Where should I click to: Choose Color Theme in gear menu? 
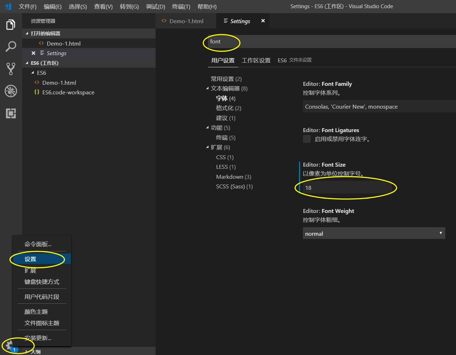[42, 312]
